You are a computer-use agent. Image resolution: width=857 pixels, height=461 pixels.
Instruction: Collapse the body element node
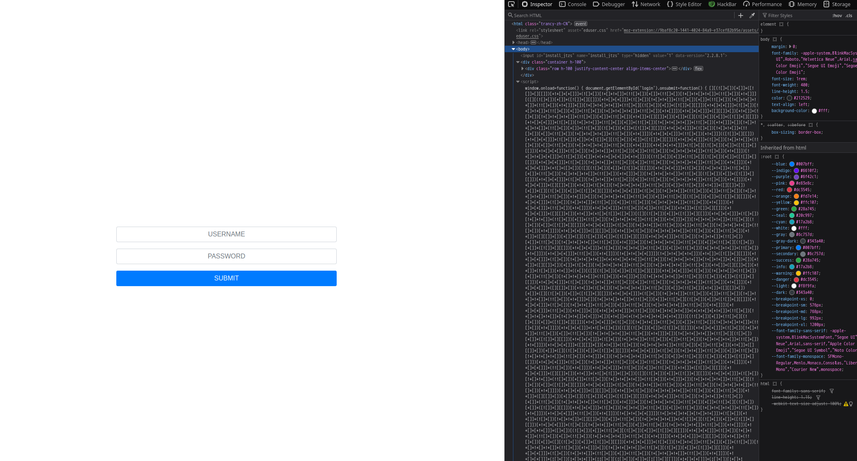pyautogui.click(x=513, y=49)
